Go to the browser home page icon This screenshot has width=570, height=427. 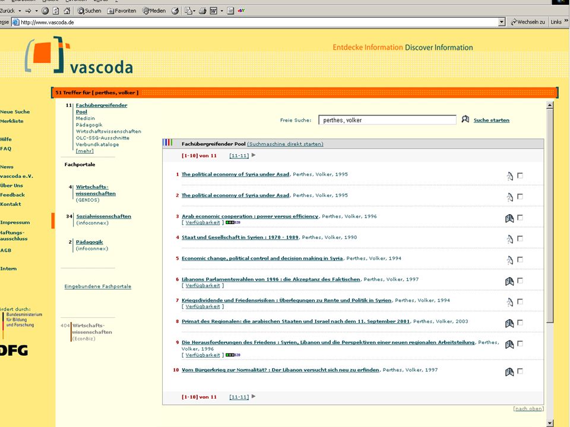point(67,11)
